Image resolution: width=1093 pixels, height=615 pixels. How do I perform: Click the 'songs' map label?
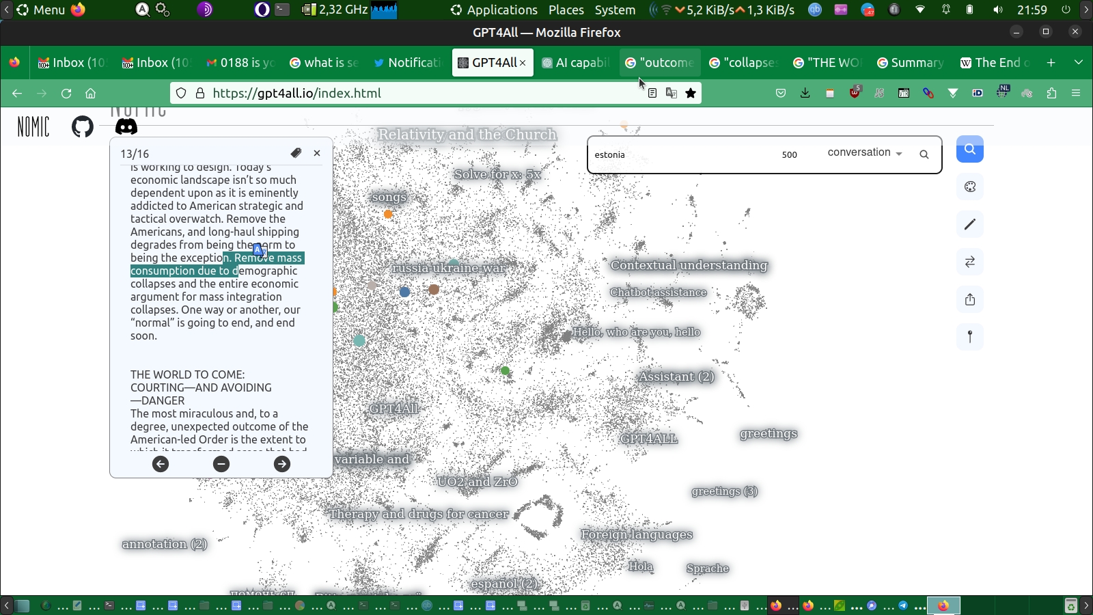point(389,197)
